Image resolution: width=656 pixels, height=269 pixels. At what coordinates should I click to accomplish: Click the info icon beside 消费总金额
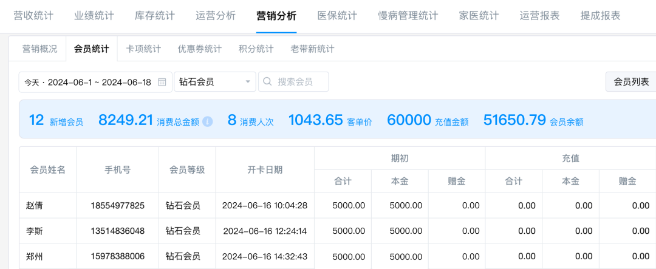[x=208, y=121]
